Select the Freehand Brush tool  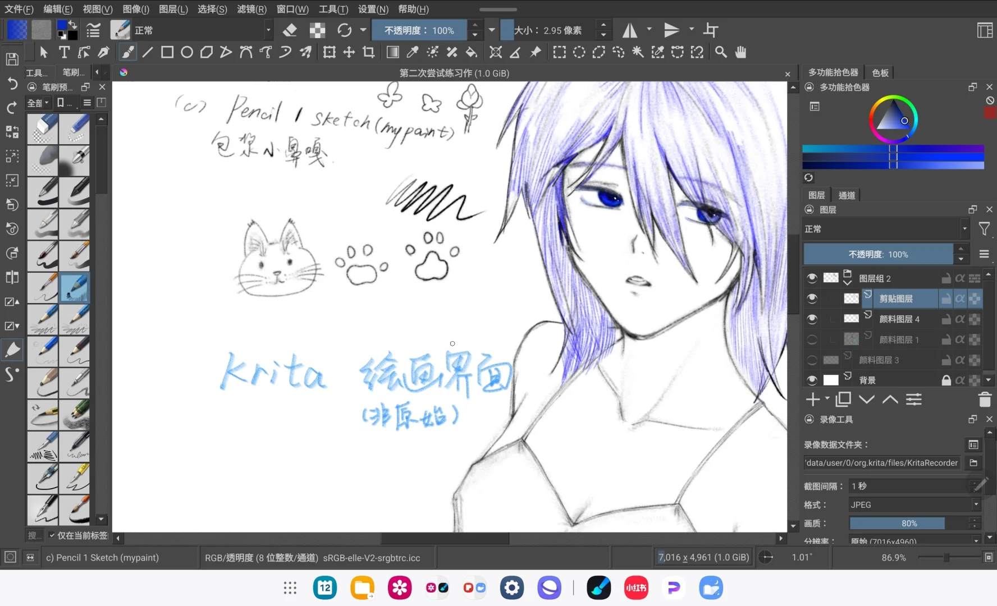pos(128,52)
